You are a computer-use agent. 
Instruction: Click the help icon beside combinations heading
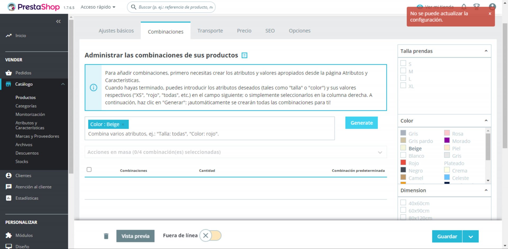tap(244, 55)
